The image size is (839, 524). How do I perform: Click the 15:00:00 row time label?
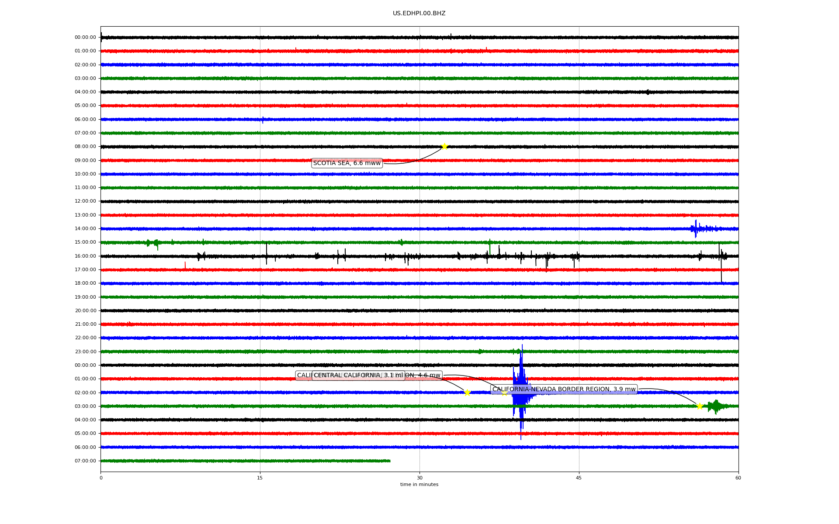(x=85, y=242)
